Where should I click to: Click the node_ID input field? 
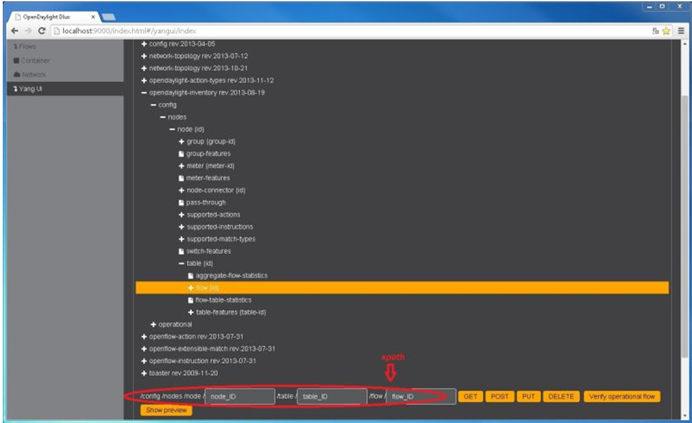[x=239, y=397]
